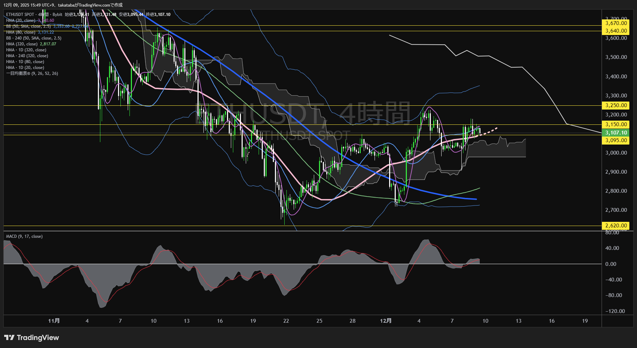Open the ETHUSDT SPOT symbol title

point(20,15)
